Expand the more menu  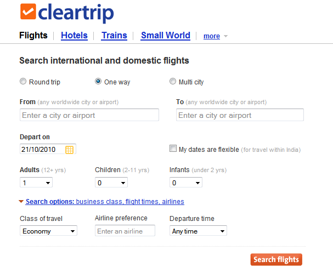[x=215, y=36]
